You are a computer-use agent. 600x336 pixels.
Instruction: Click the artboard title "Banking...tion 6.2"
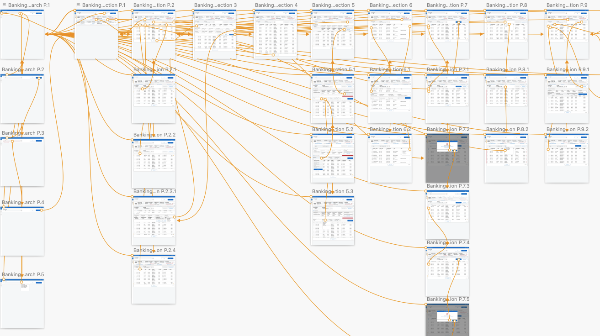390,129
